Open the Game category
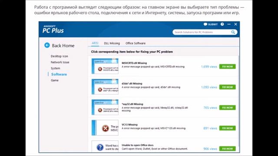 click(x=54, y=80)
